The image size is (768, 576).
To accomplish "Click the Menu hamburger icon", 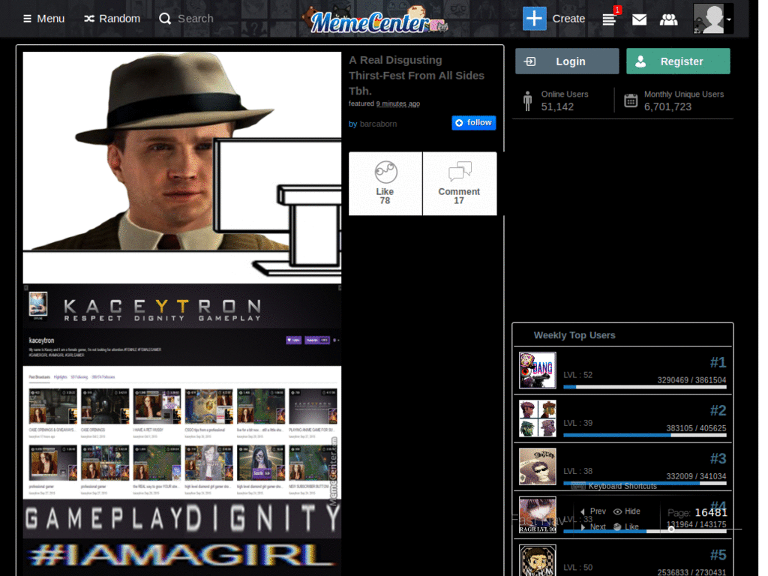I will pos(28,19).
